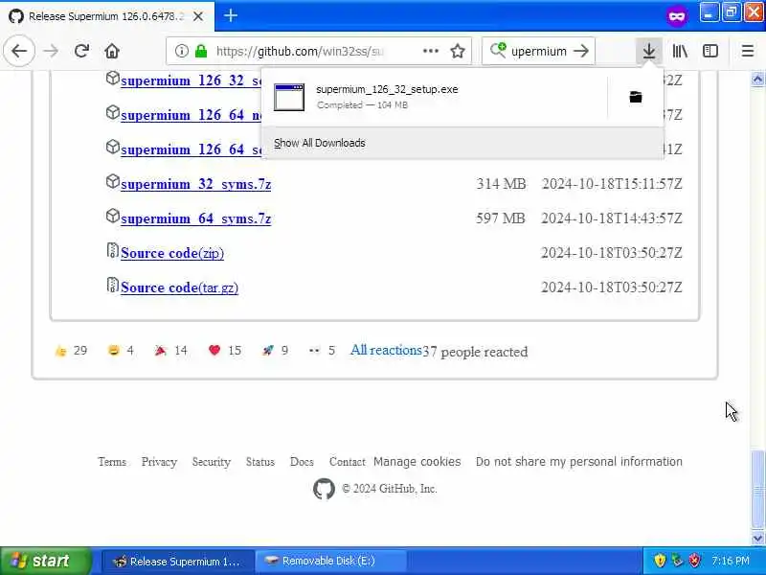Click the vertical scrollbar thumb

(x=757, y=489)
